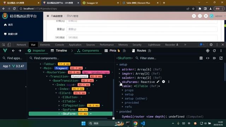Open component in editor icon
Viewport: 226px width, 127px height.
(221, 58)
